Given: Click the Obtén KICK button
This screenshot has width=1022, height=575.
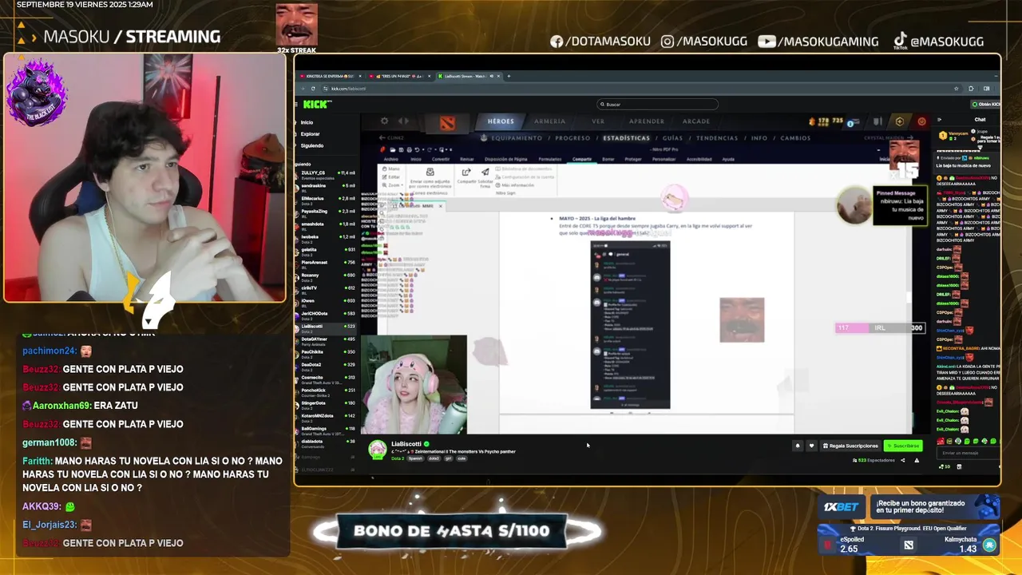Looking at the screenshot, I should coord(984,104).
